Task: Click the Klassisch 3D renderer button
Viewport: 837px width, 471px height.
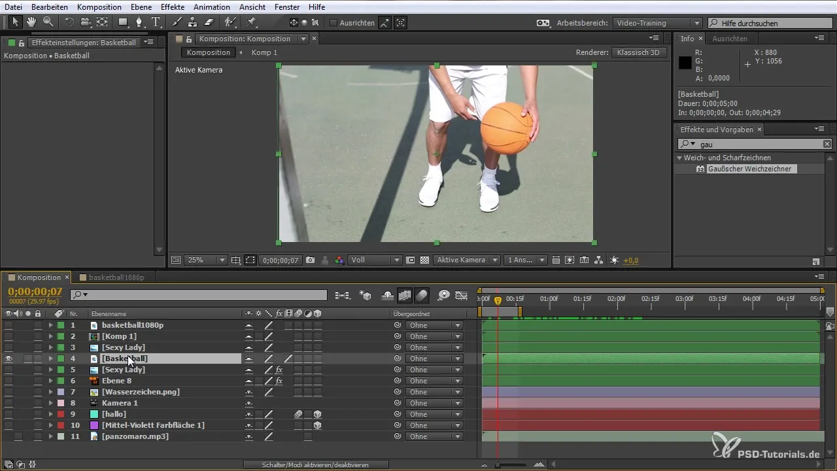Action: pyautogui.click(x=640, y=52)
